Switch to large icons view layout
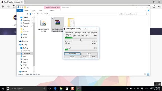Image resolution: width=162 pixels, height=91 pixels. point(148,74)
